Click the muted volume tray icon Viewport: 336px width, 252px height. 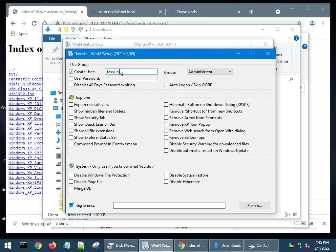[307, 245]
